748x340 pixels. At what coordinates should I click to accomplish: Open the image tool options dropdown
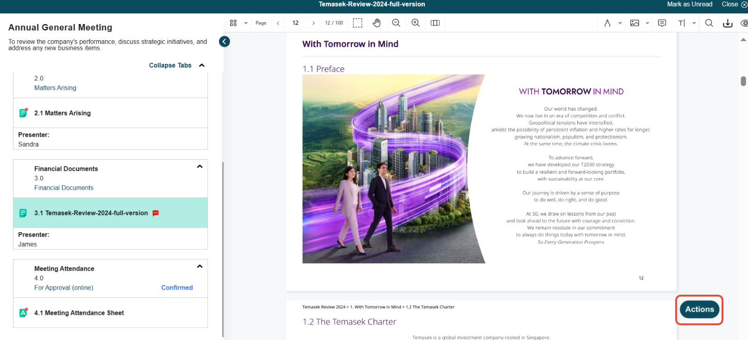[647, 23]
